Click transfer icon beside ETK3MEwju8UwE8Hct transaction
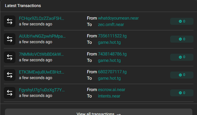 coord(10,75)
